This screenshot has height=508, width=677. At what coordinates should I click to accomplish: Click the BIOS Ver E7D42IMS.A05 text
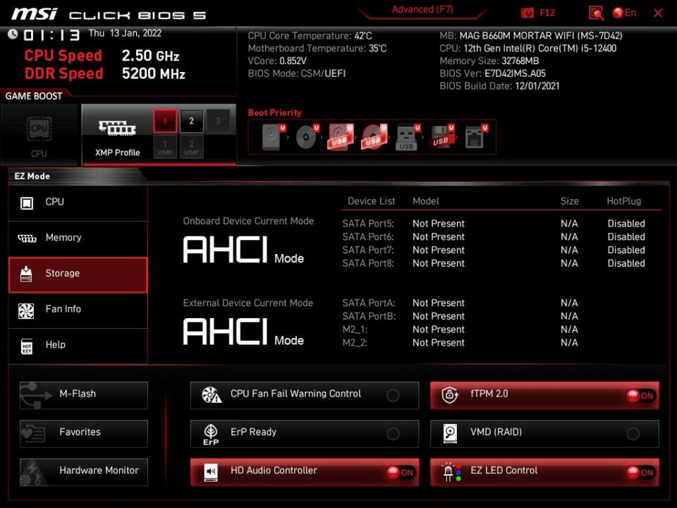click(x=493, y=73)
